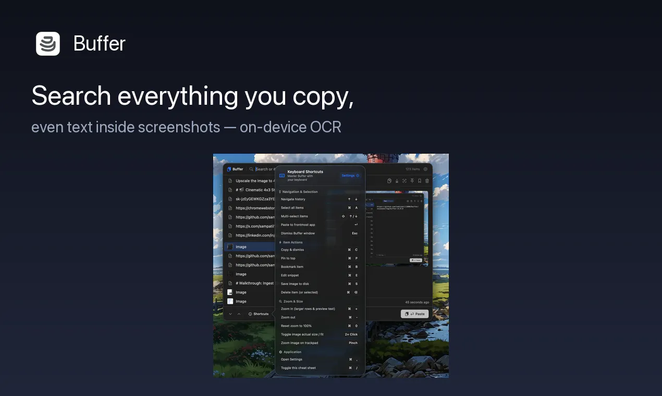Viewport: 662px width, 396px height.
Task: Click the Shortcuts button in bottom bar
Action: [259, 314]
